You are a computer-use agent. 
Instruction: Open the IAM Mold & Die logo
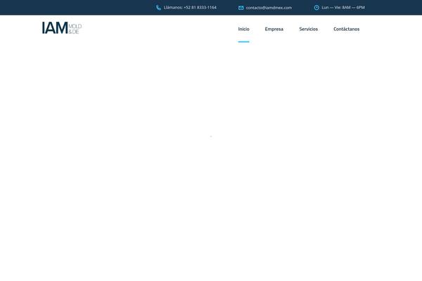pos(62,28)
